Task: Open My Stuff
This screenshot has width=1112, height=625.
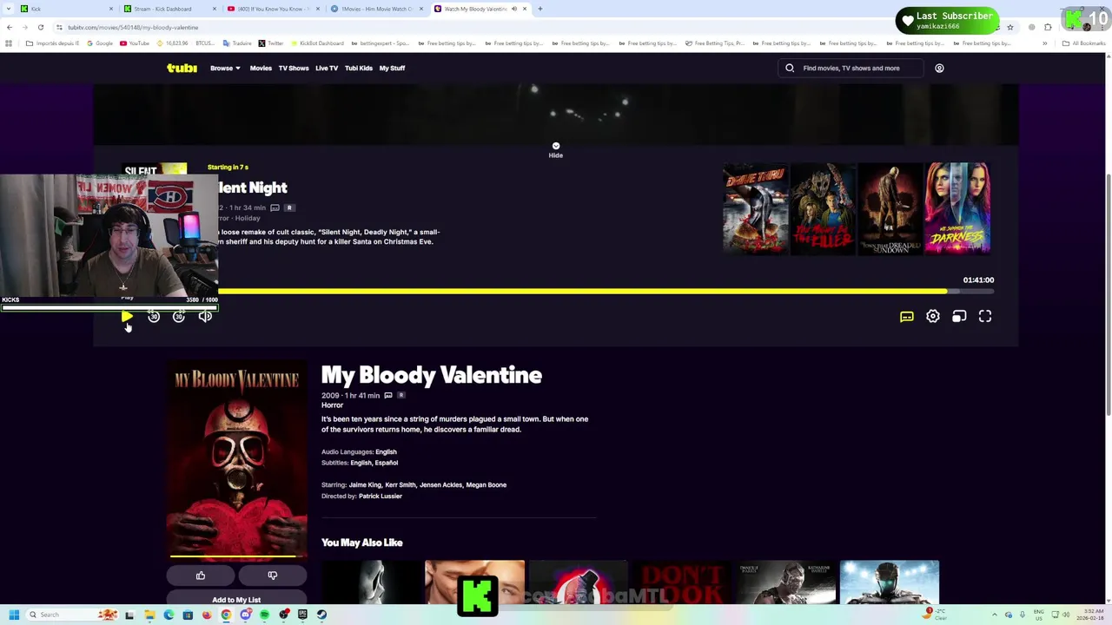Action: (392, 68)
